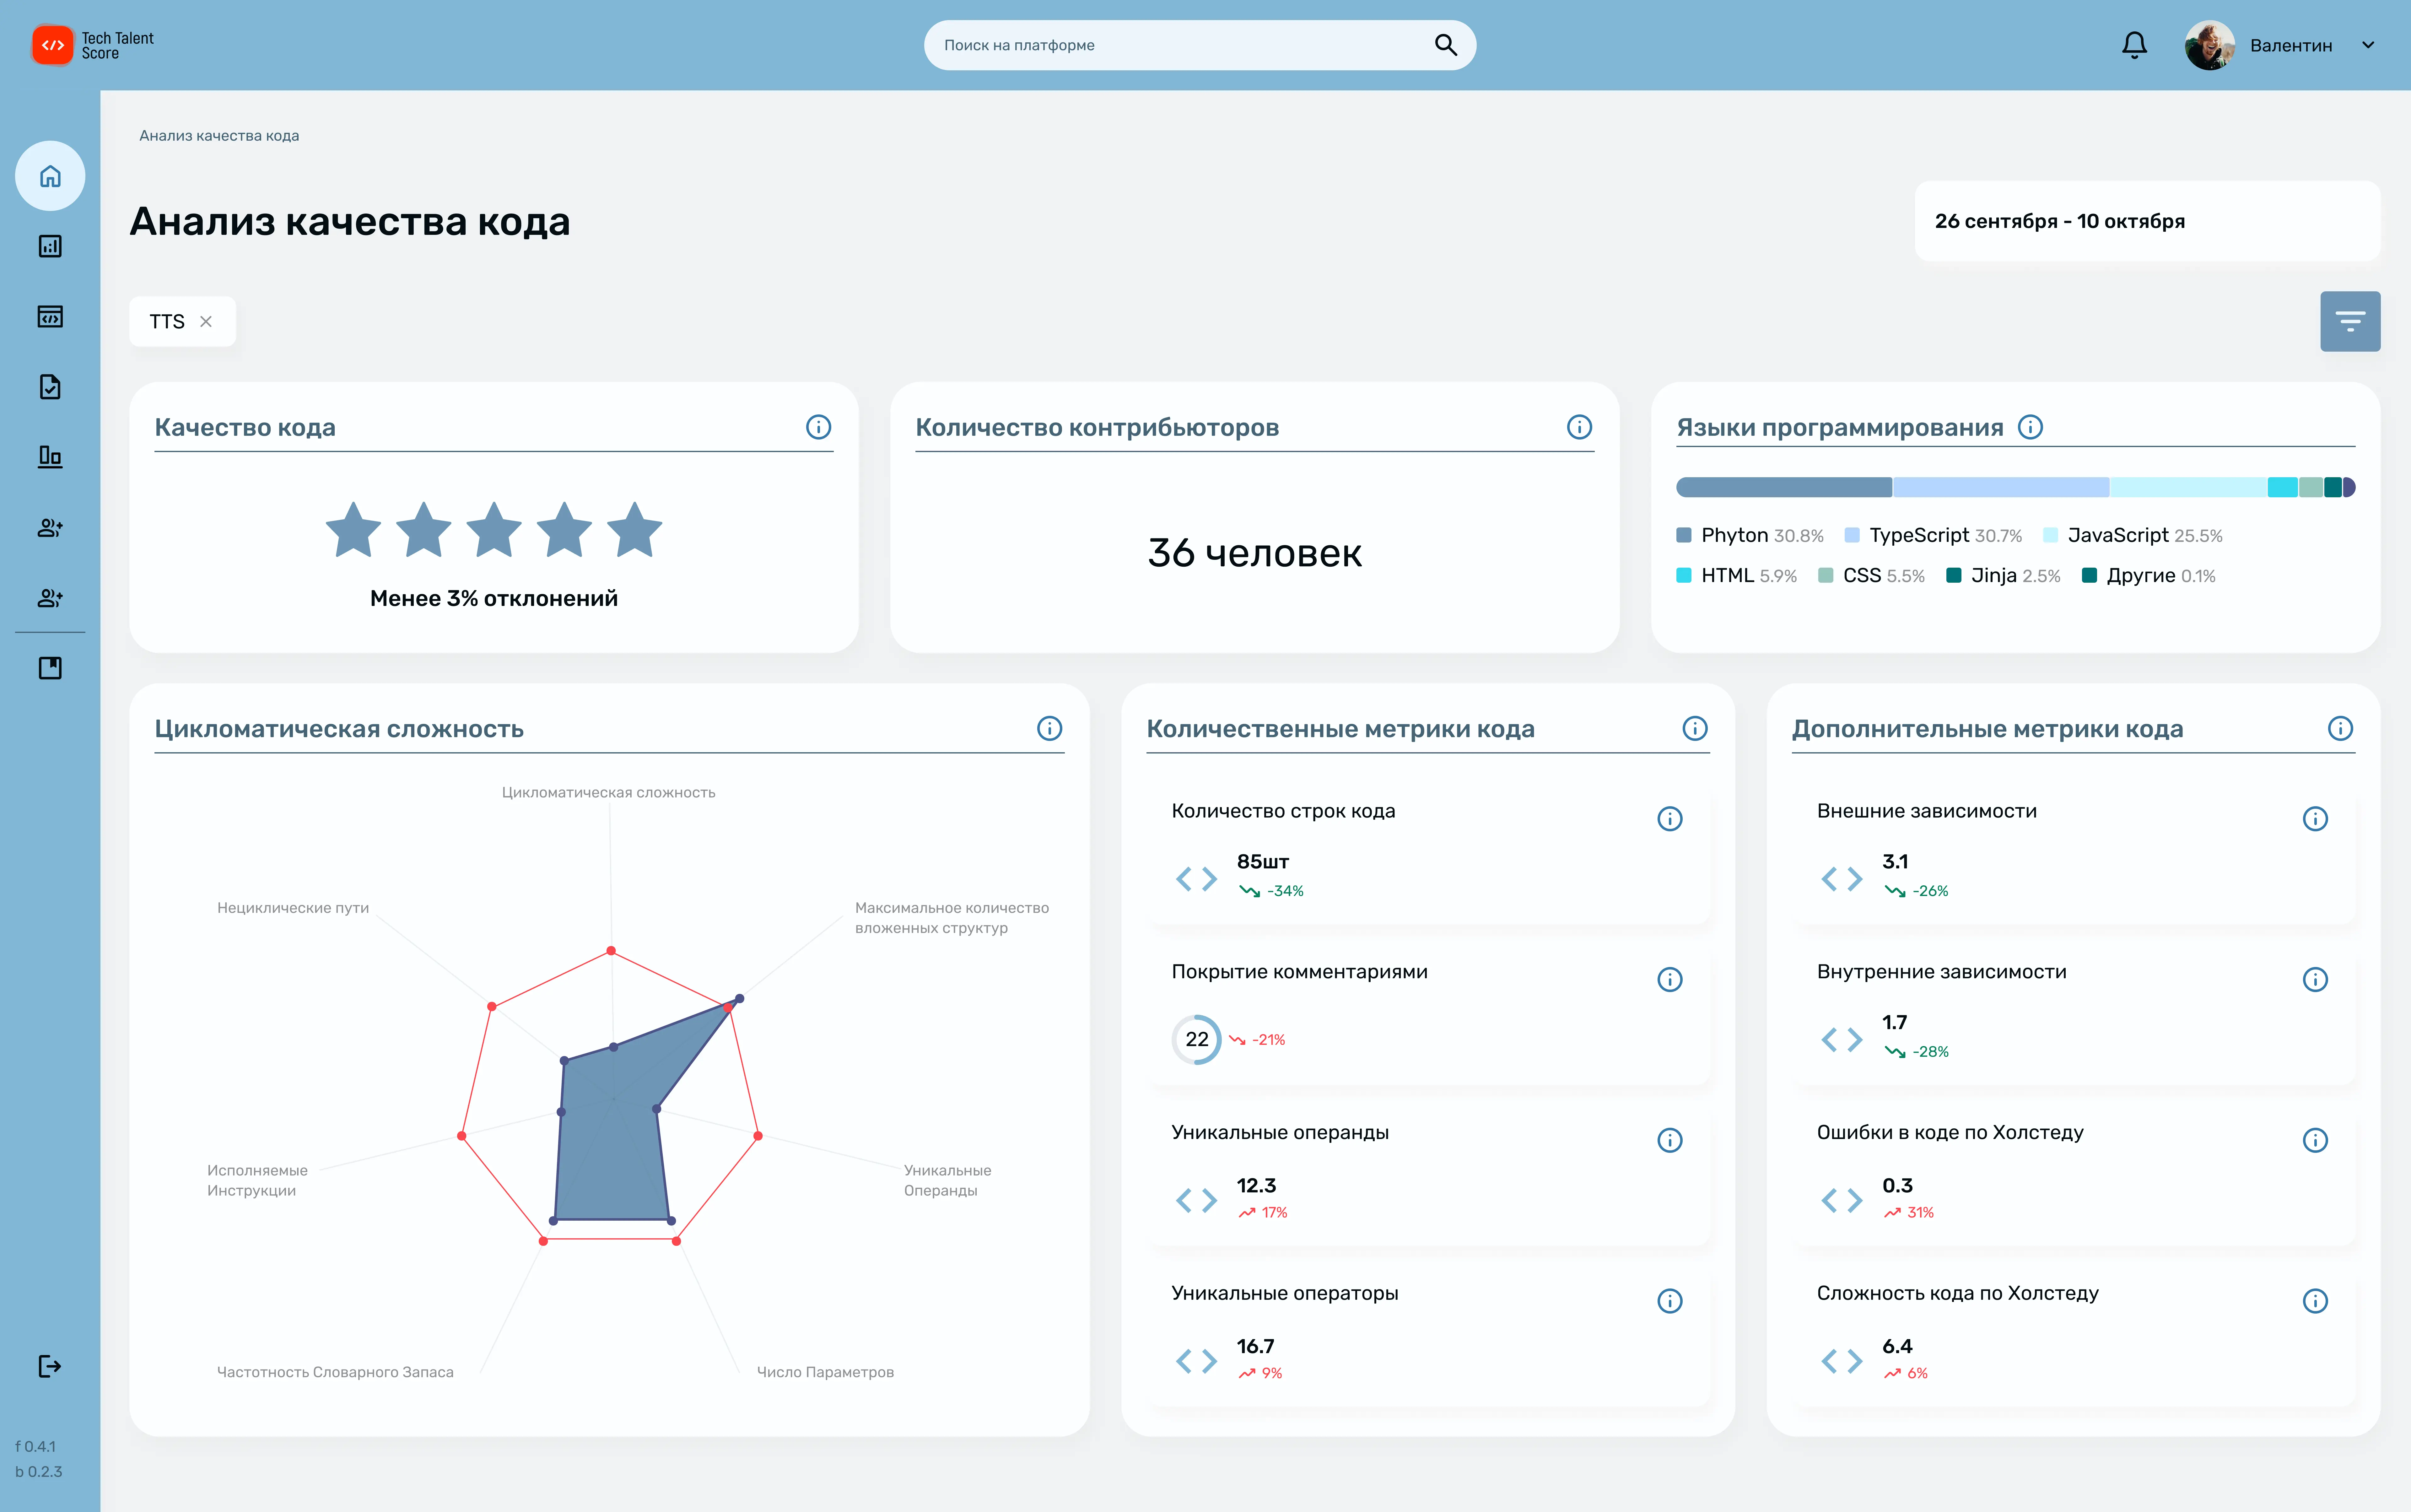Viewport: 2411px width, 1512px height.
Task: Open notifications bell
Action: point(2134,45)
